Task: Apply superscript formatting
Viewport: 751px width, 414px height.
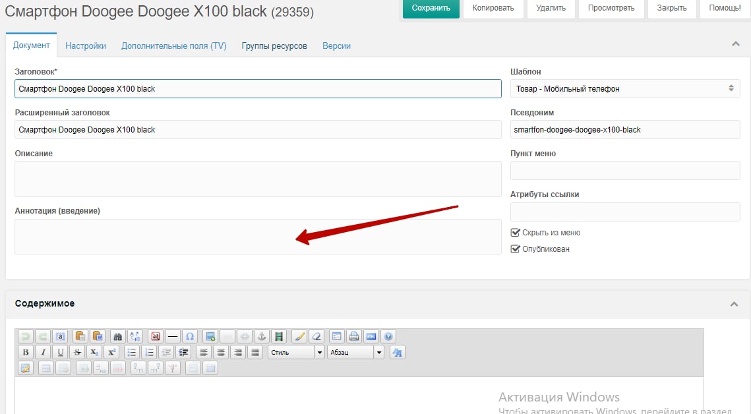Action: click(x=111, y=352)
